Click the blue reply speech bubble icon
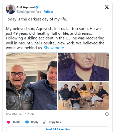122x132 pixels. click(x=27, y=122)
